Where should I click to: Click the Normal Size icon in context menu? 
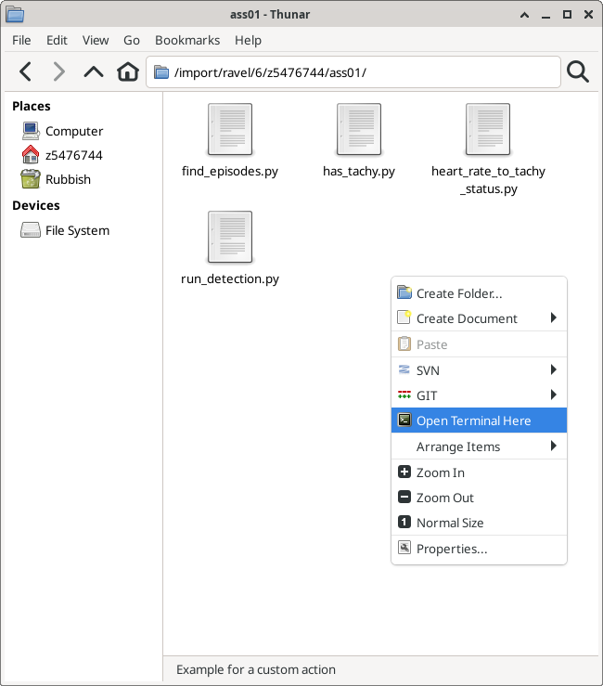pyautogui.click(x=404, y=522)
